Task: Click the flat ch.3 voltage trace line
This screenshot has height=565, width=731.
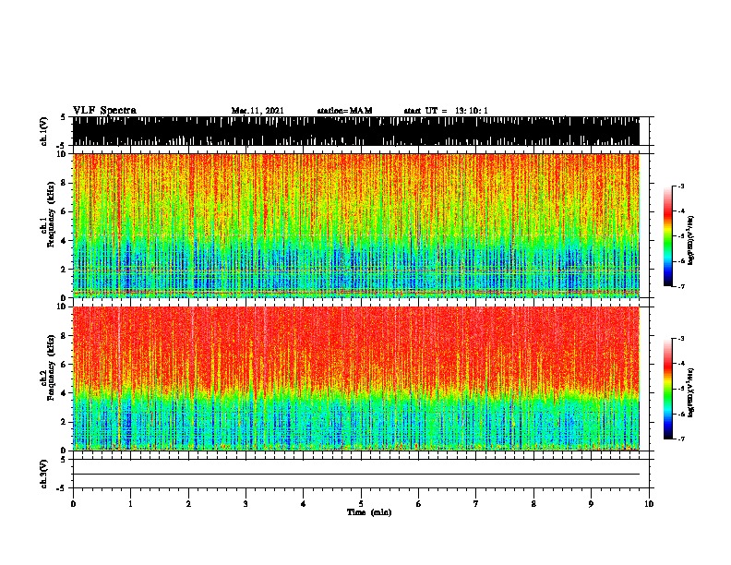Action: click(x=355, y=475)
